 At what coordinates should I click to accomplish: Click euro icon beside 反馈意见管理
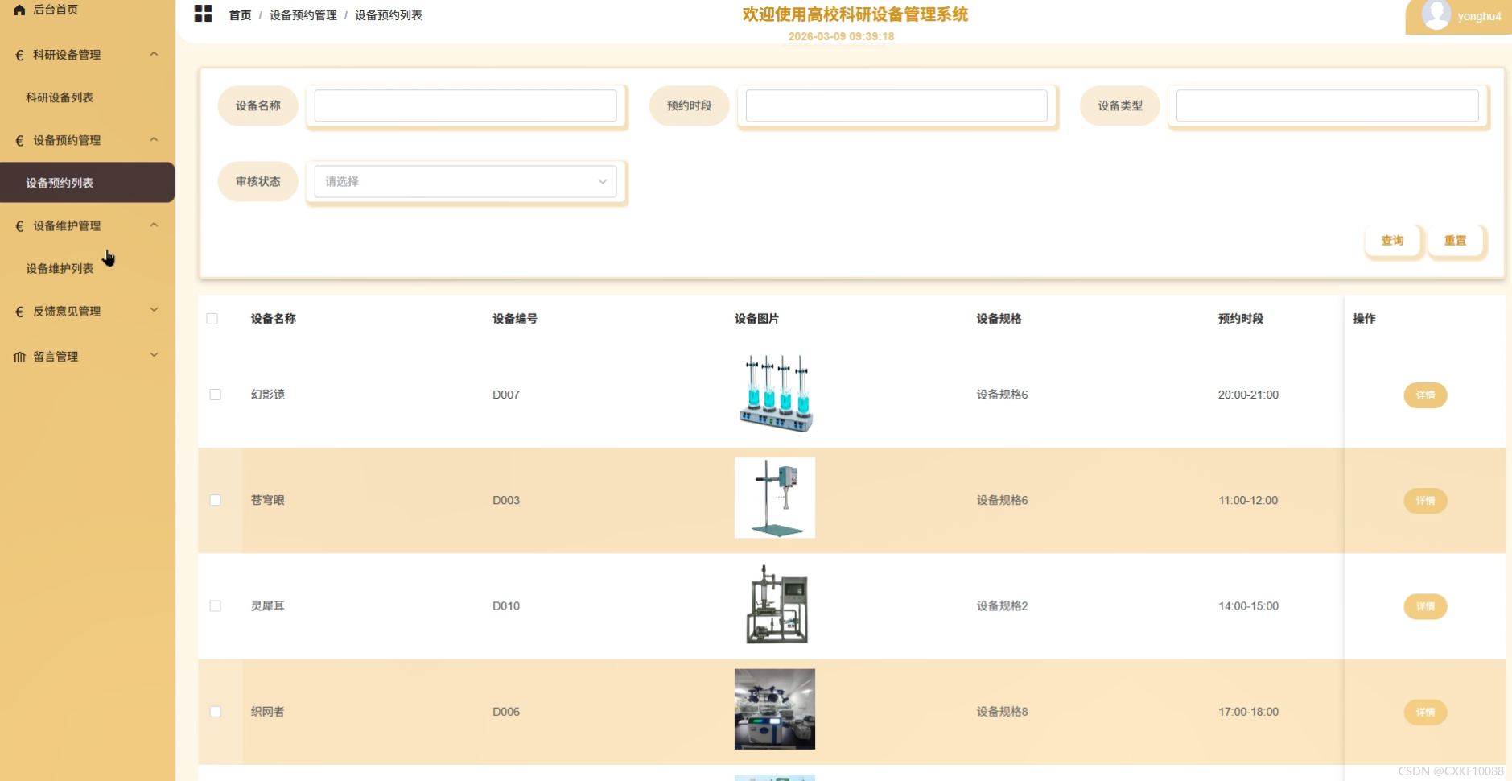click(x=19, y=312)
